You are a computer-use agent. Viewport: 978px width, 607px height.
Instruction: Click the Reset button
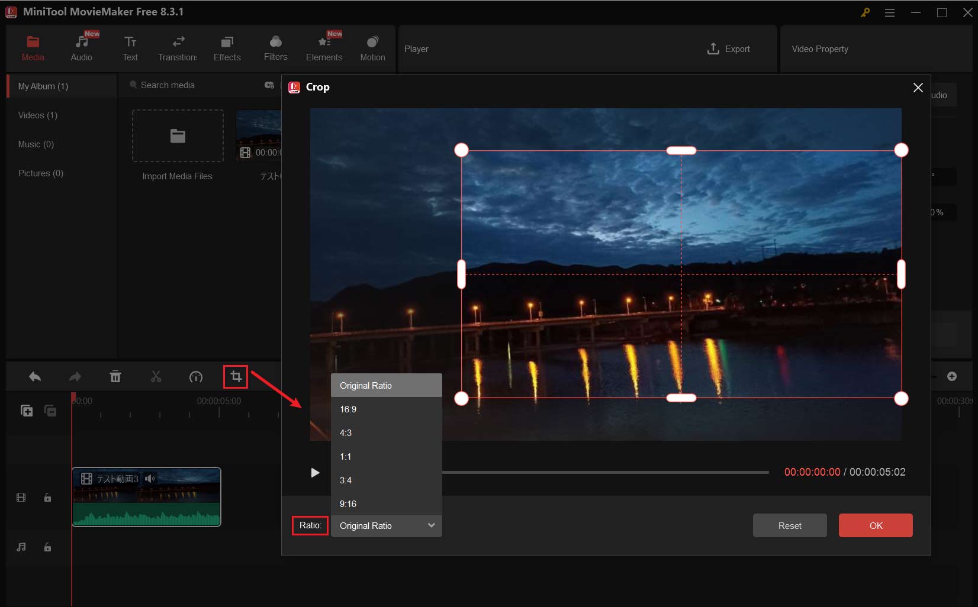[789, 525]
